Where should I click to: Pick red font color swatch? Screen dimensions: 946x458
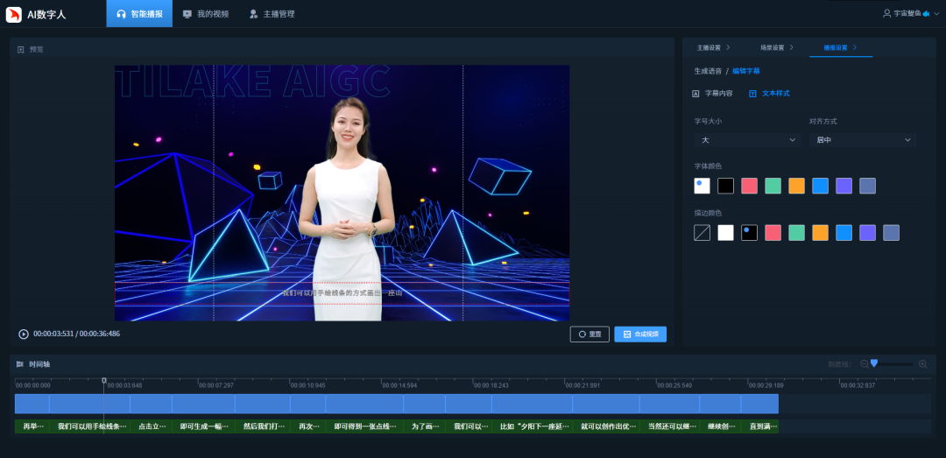(x=749, y=186)
